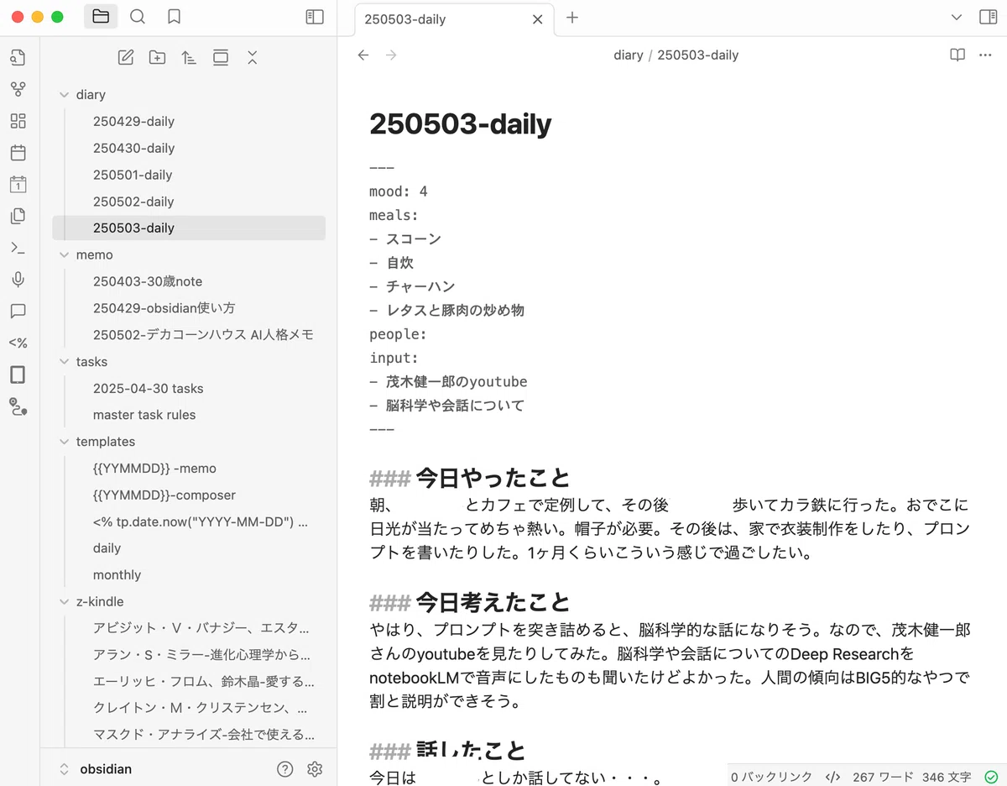
Task: Change sort order of the files
Action: coord(189,58)
